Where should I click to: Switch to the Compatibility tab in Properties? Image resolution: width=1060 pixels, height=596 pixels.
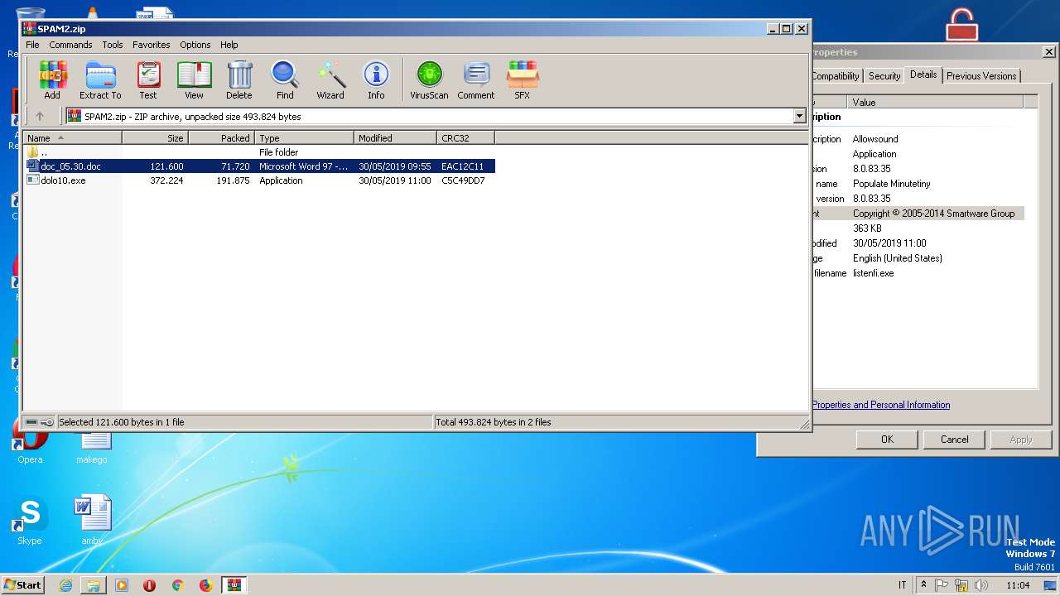(835, 76)
